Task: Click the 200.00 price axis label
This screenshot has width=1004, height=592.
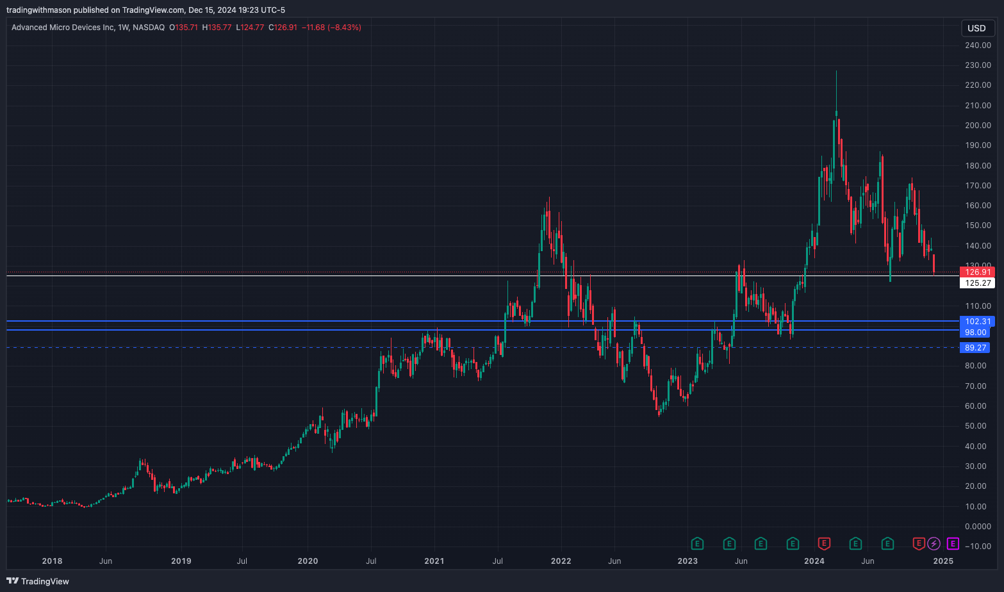Action: point(978,126)
